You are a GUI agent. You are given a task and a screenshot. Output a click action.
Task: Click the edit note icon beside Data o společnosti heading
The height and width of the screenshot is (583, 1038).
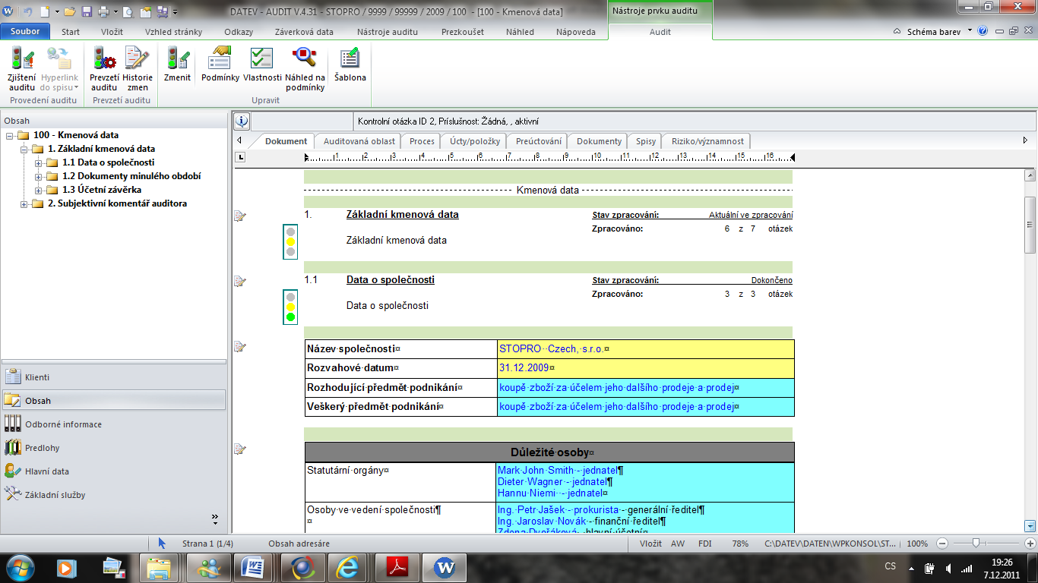pyautogui.click(x=240, y=282)
